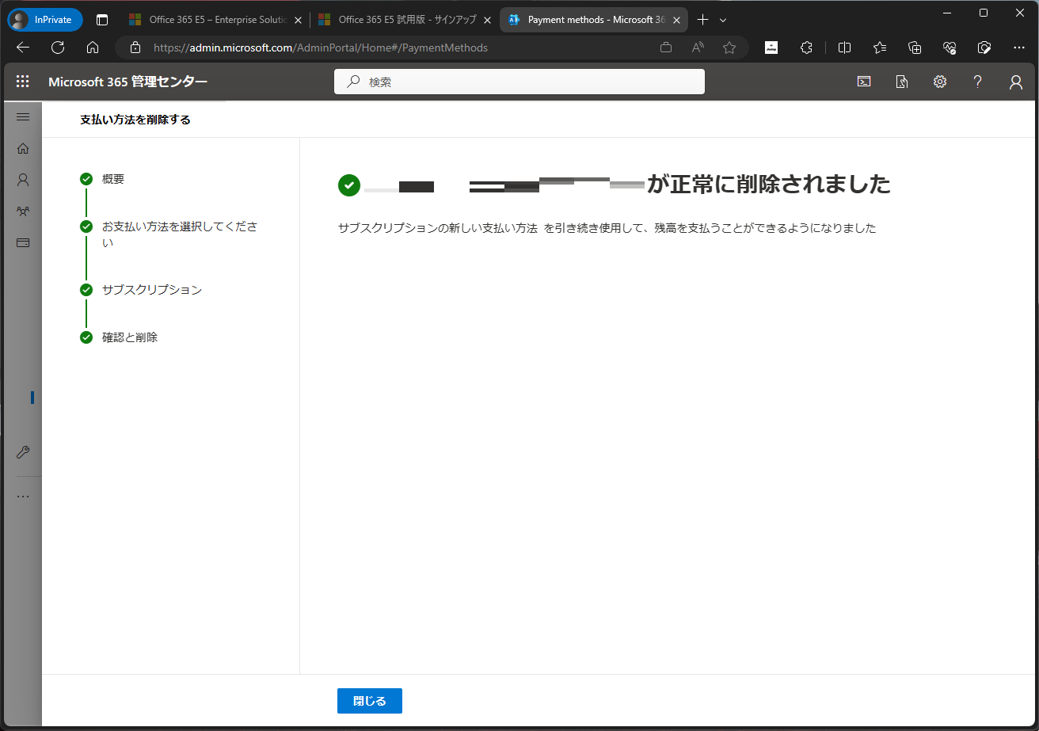Close the Payment methods tab
The image size is (1039, 731).
coord(676,20)
